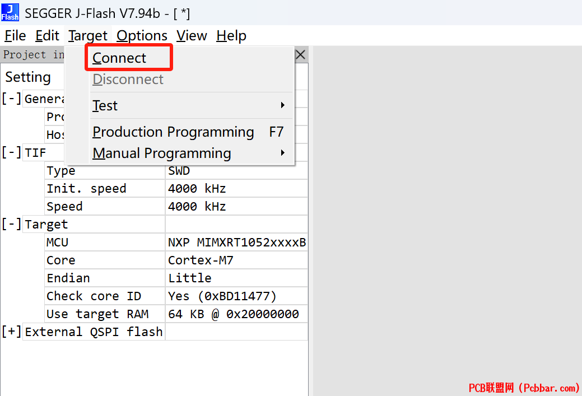
Task: Close the Project info panel
Action: pyautogui.click(x=301, y=54)
